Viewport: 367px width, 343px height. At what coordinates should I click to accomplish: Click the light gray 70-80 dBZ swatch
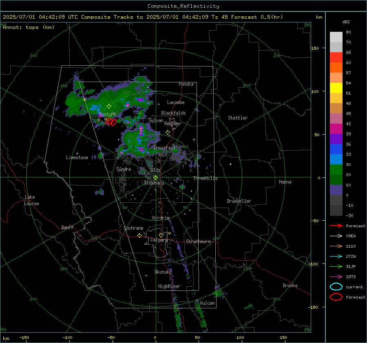point(336,37)
